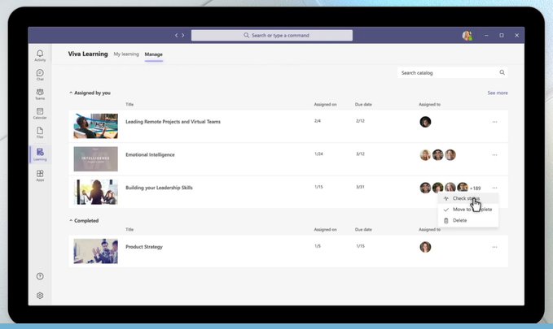Open more options for Product Strategy
The height and width of the screenshot is (329, 553).
pyautogui.click(x=494, y=247)
